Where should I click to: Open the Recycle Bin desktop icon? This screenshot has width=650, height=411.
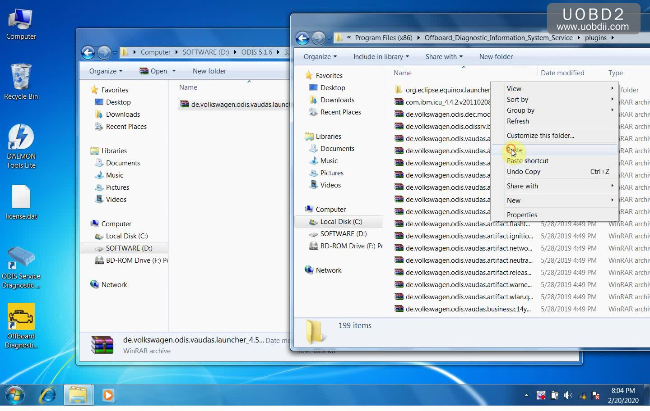coord(21,78)
